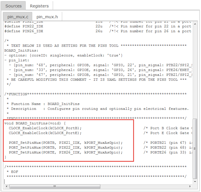This screenshot has height=192, width=201.
Task: Click the PORT_SetPinMux PIN21_IDX line
Action: [x=66, y=143]
